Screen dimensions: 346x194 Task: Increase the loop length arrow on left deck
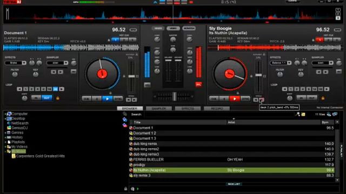(x=62, y=89)
